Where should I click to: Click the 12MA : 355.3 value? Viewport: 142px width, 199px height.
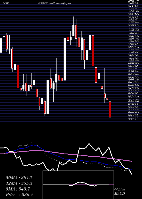tap(19, 183)
